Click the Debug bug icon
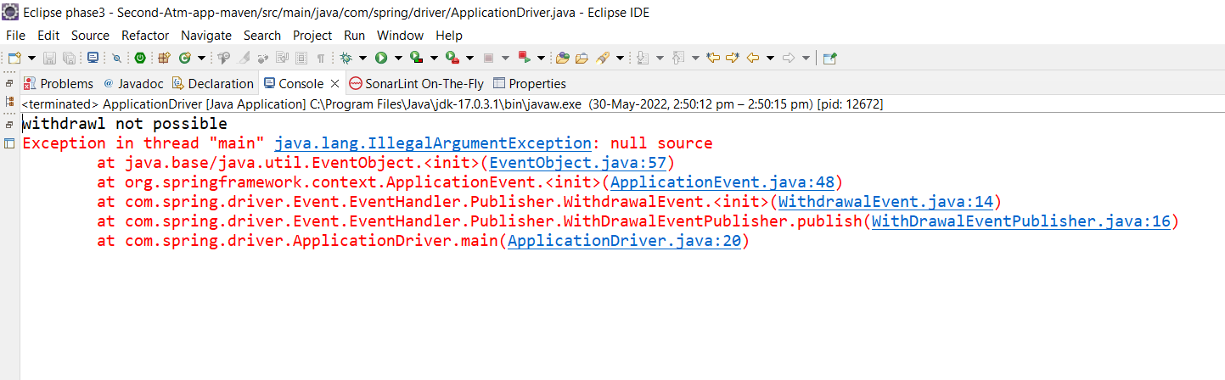Viewport: 1225px width, 380px height. click(x=346, y=58)
